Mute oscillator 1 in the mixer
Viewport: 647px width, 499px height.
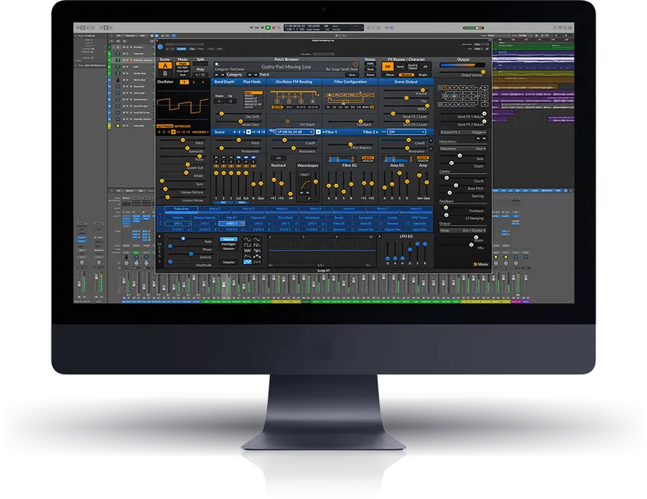[x=216, y=157]
